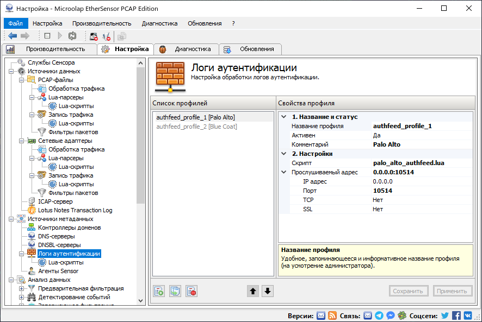Click the navigate back arrow

click(12, 36)
